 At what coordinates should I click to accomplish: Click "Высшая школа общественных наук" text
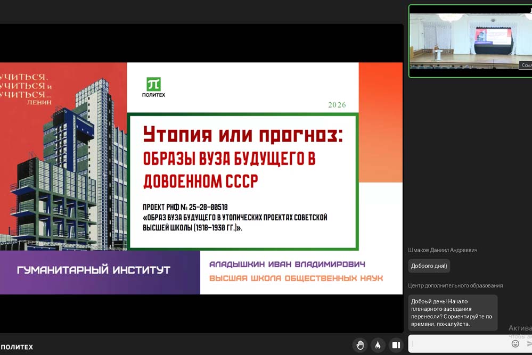pos(296,278)
